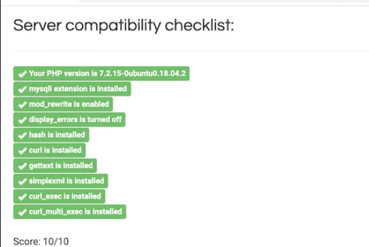The height and width of the screenshot is (247, 369).
Task: Click the checkmark next to curl is installed
Action: 22,150
